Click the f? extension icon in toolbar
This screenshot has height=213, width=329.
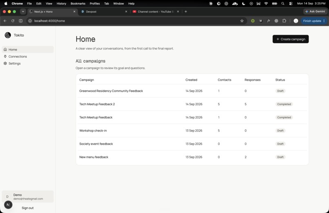(269, 21)
